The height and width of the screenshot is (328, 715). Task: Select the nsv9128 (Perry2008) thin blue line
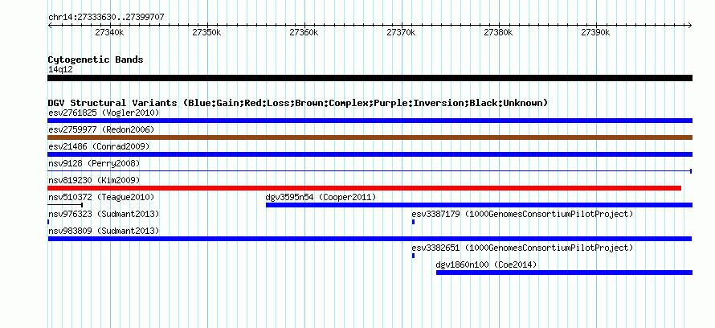[x=370, y=171]
